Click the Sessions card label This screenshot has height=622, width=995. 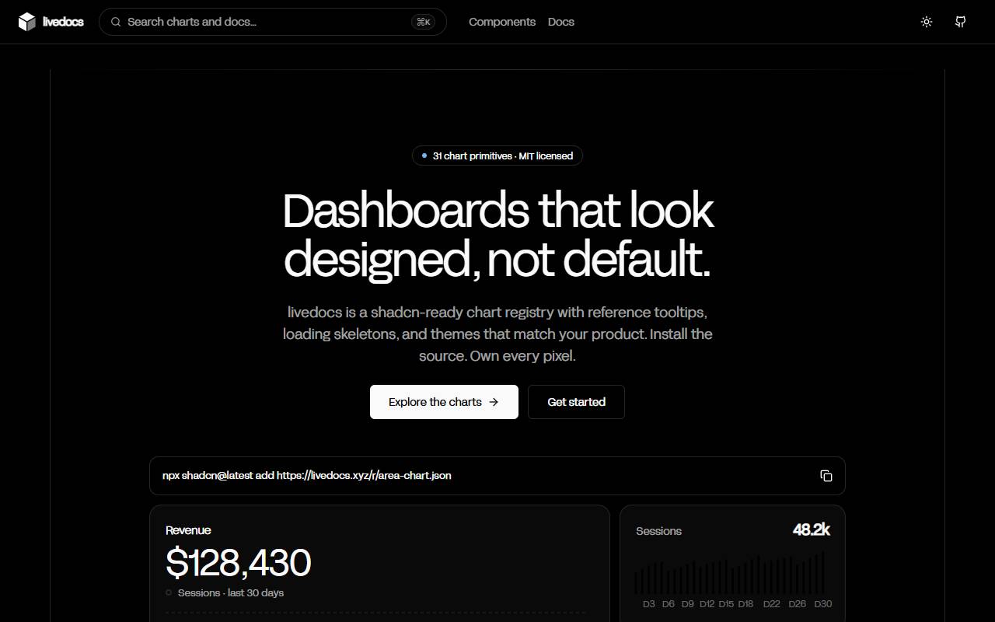pyautogui.click(x=658, y=531)
